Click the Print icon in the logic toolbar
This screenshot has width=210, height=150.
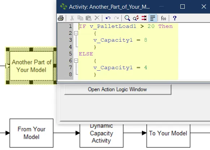click(x=61, y=18)
